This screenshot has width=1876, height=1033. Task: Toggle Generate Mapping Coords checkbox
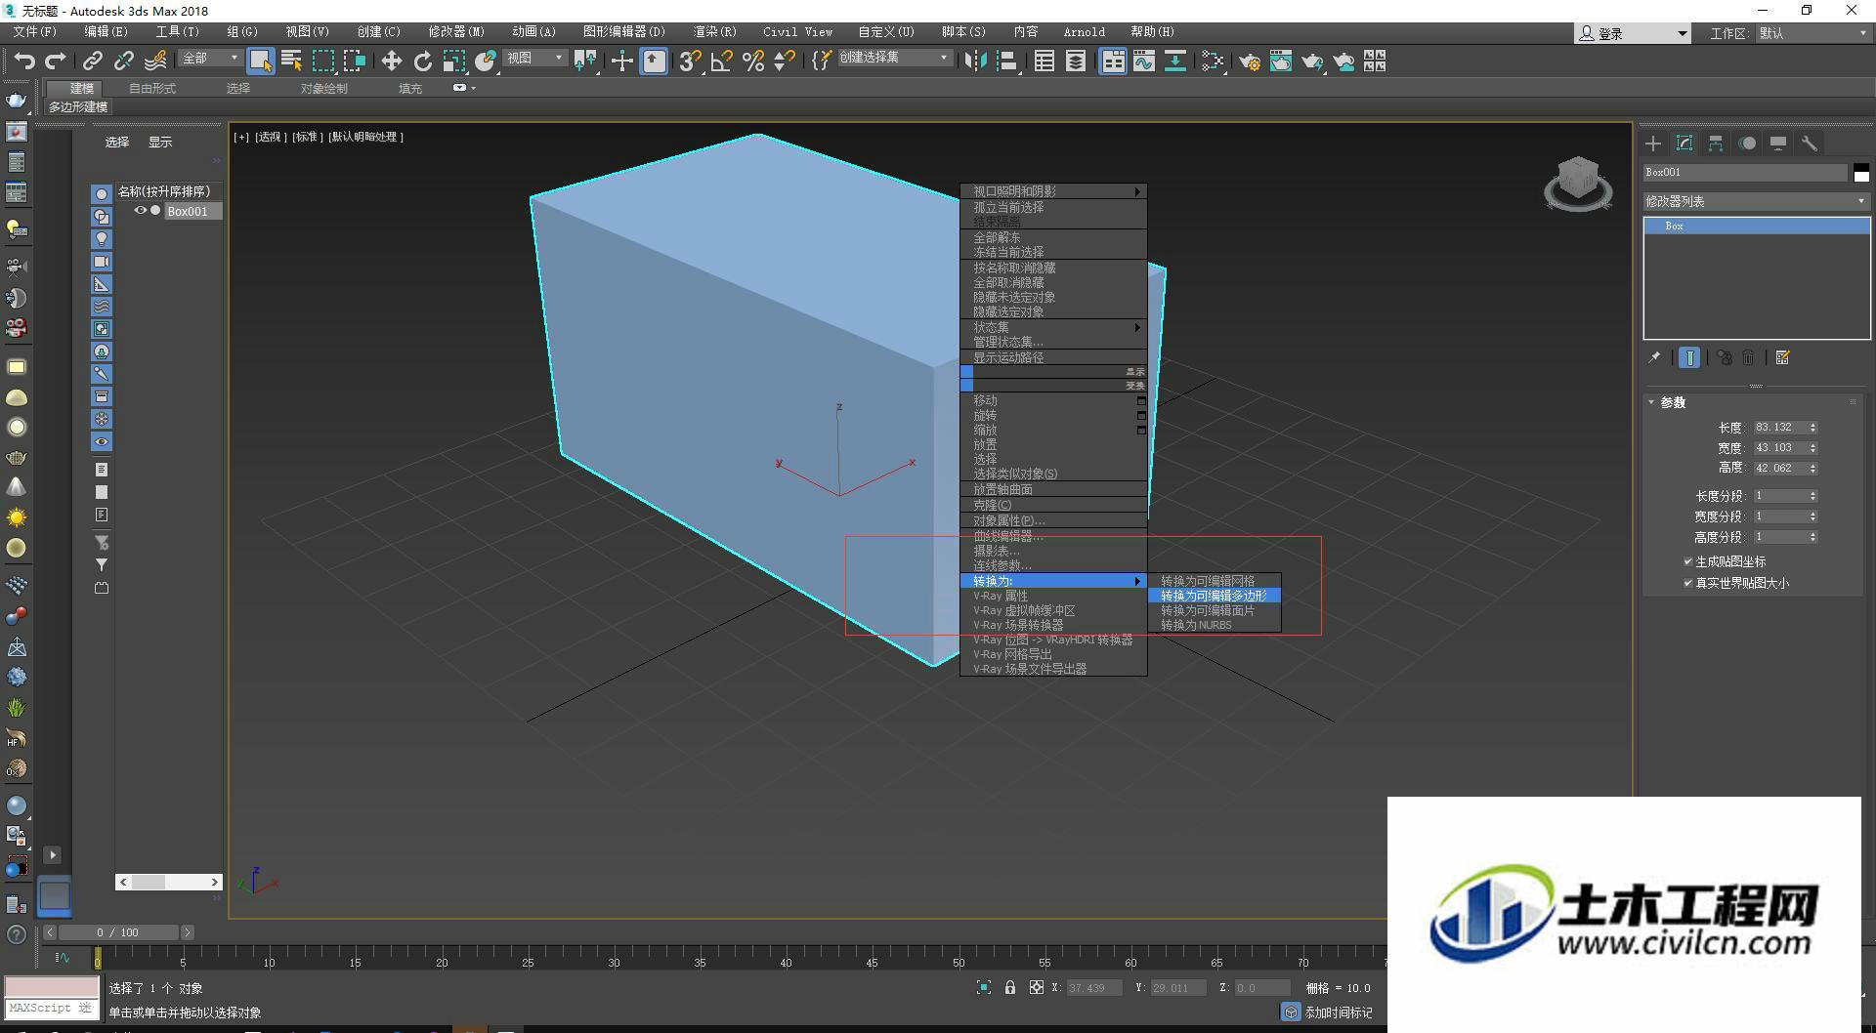tap(1687, 561)
